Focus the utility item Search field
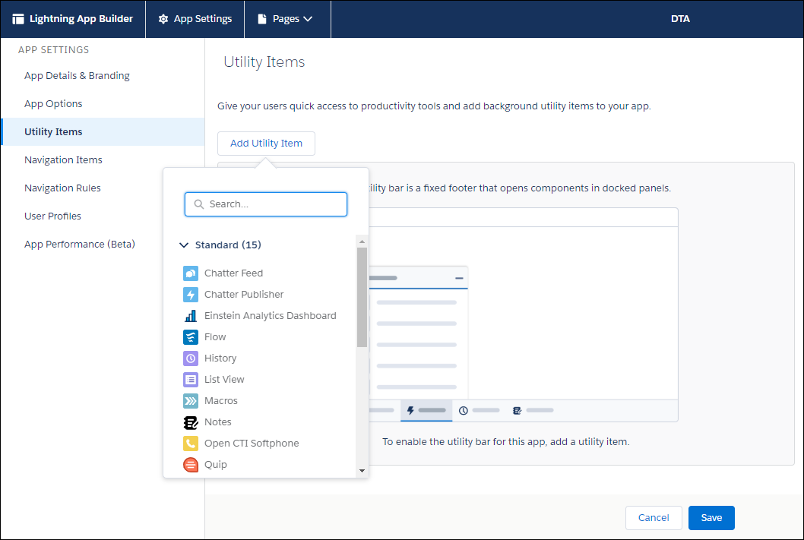 click(x=266, y=204)
